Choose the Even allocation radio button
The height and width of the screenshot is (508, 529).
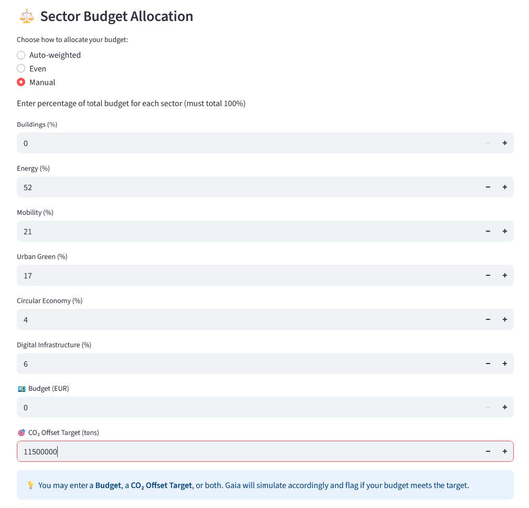click(x=21, y=69)
